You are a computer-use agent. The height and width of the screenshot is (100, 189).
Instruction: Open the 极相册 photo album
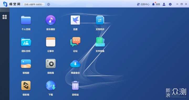point(26,64)
